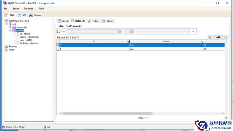The width and height of the screenshot is (233, 131).
Task: Click the search icon in id column header
Action: 128,42
